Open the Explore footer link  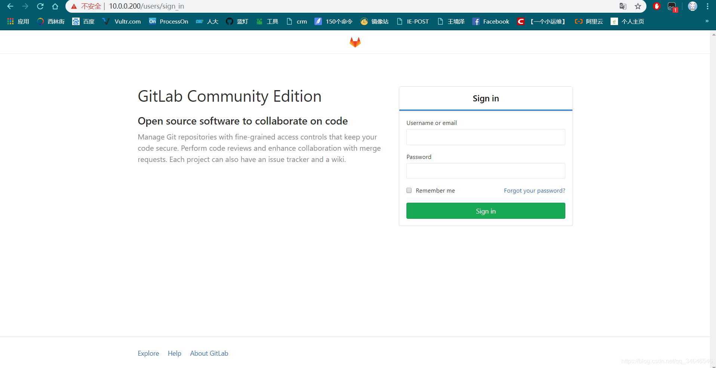(x=148, y=353)
